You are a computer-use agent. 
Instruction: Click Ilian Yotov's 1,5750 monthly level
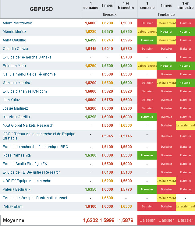(107, 100)
